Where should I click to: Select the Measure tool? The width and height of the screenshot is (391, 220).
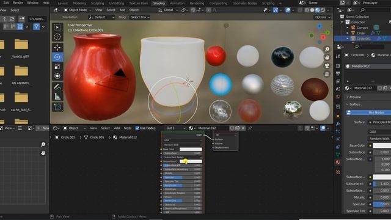tap(57, 97)
